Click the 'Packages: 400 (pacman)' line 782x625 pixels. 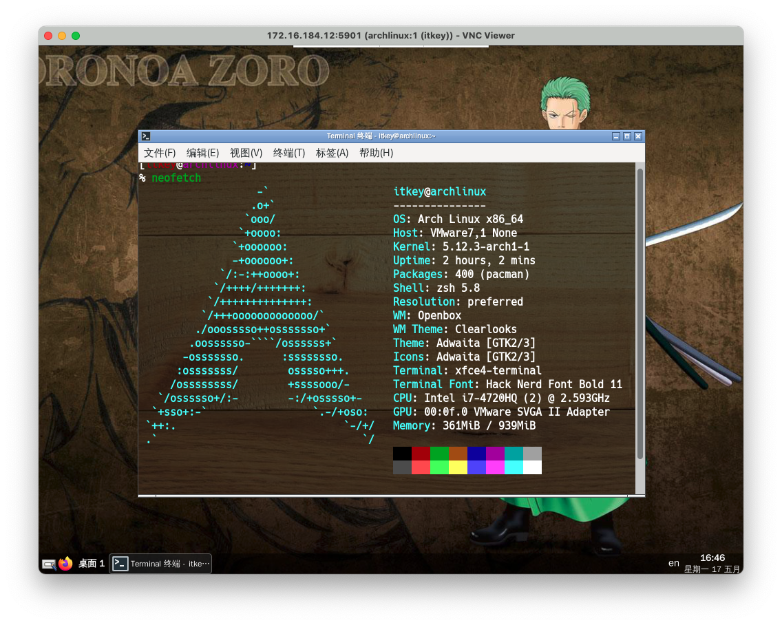pyautogui.click(x=461, y=275)
